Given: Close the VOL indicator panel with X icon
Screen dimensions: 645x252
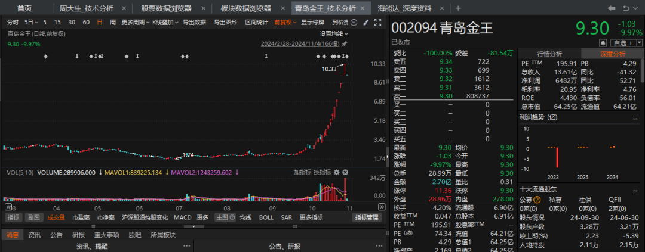Looking at the screenshot, I should coord(346,172).
